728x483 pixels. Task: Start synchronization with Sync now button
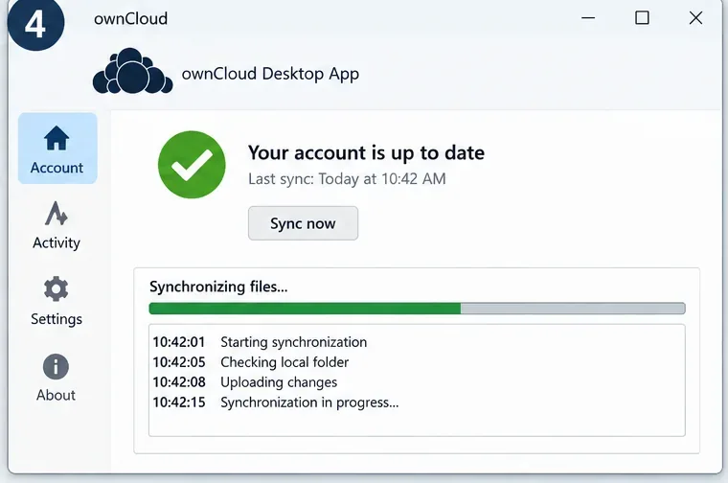(304, 223)
